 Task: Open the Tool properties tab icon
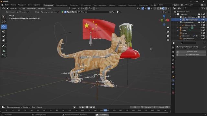(173, 47)
